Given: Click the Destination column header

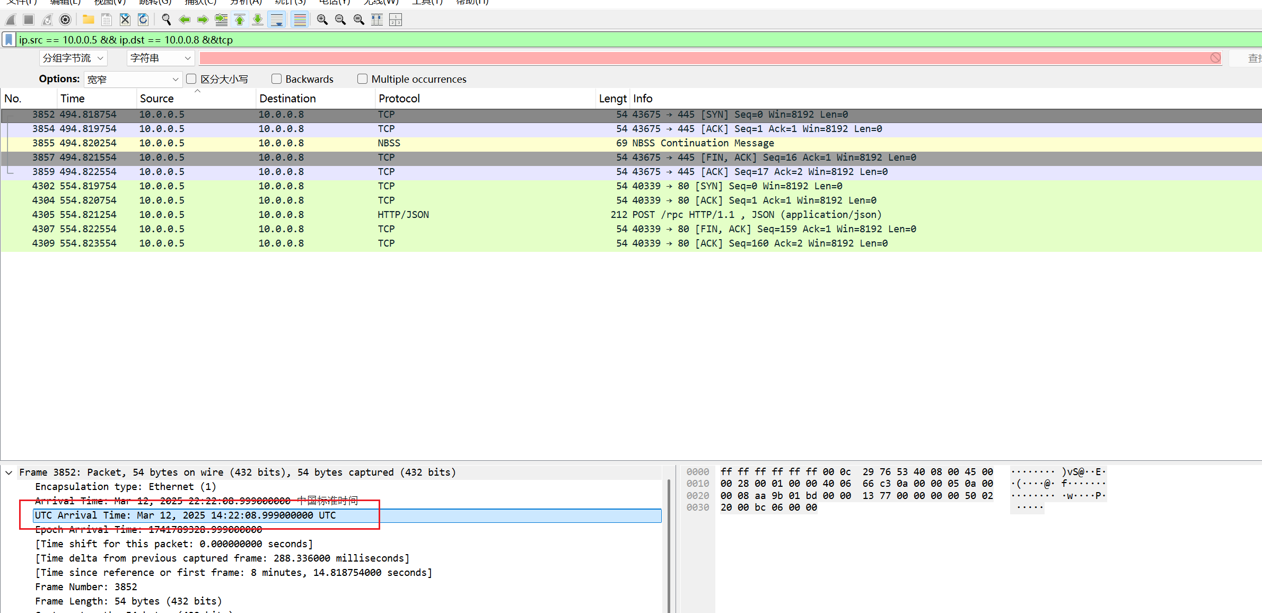Looking at the screenshot, I should click(287, 99).
